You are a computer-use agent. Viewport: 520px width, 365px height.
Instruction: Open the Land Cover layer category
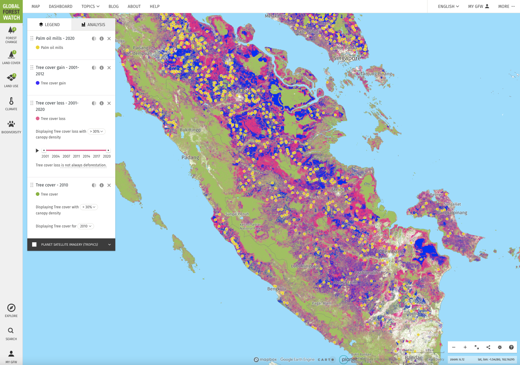11,58
